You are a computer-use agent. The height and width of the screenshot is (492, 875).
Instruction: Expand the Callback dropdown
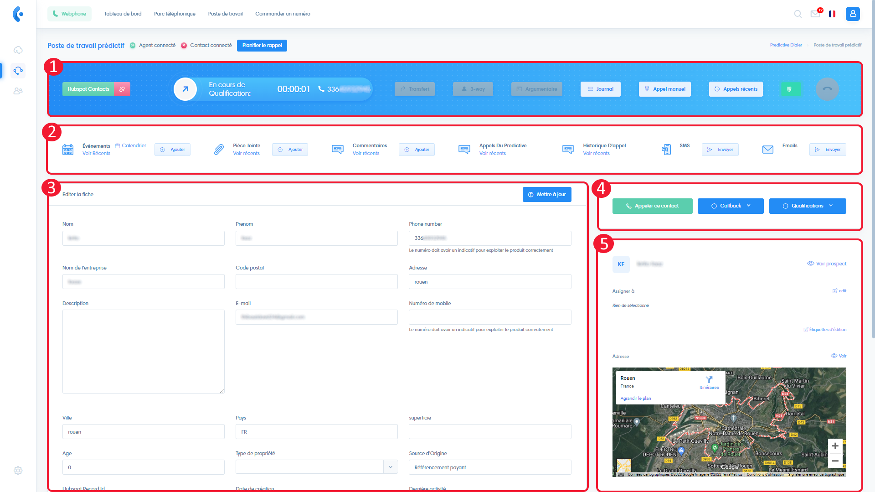pos(731,206)
